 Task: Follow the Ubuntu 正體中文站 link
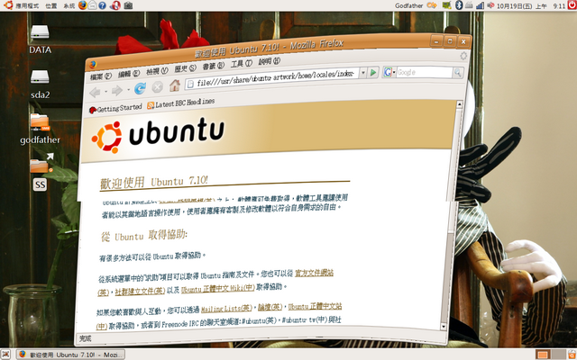tap(315, 306)
